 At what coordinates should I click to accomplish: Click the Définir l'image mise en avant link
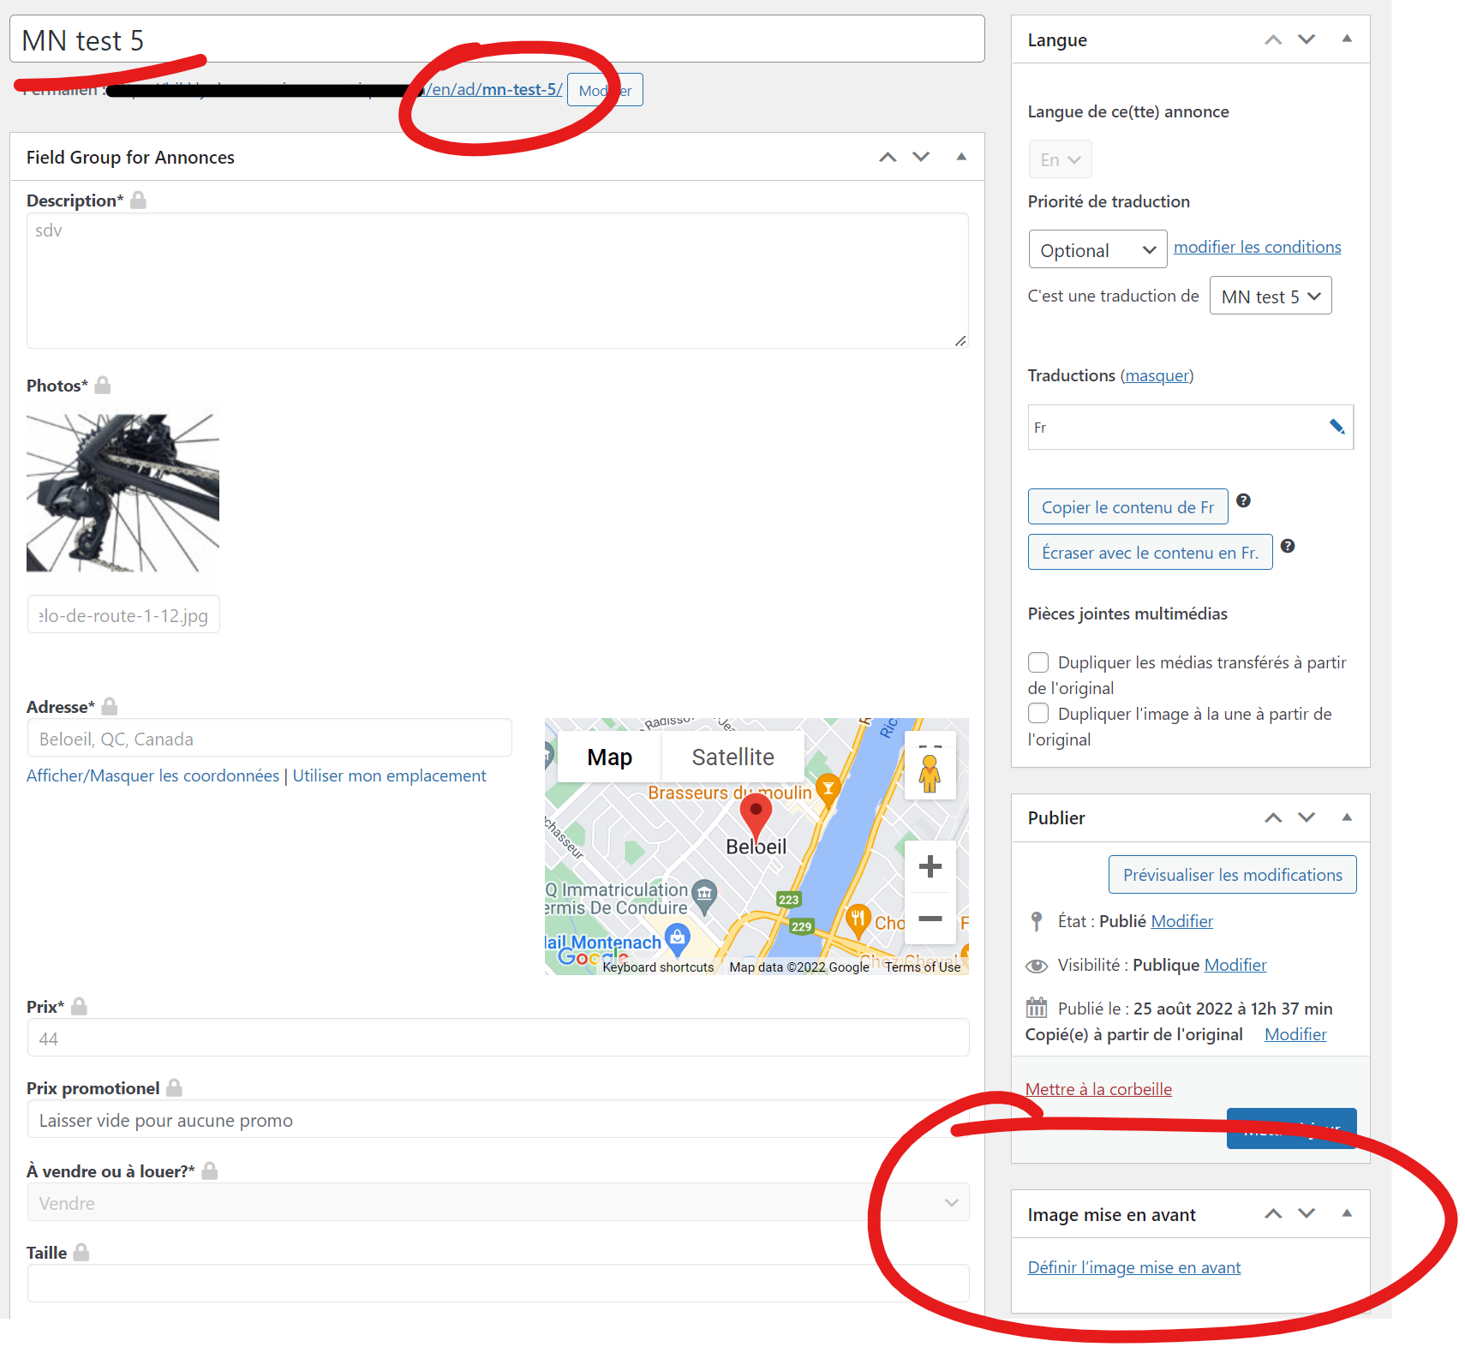1133,1267
